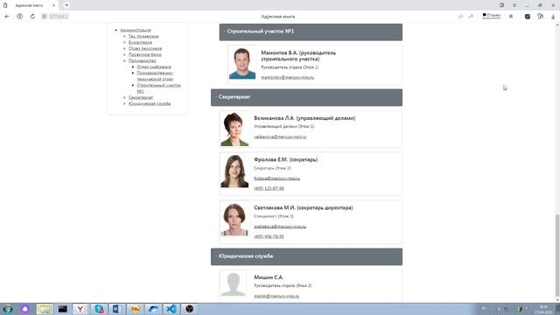
Task: Click Фролова Е.М. phone number link
Action: pos(269,188)
